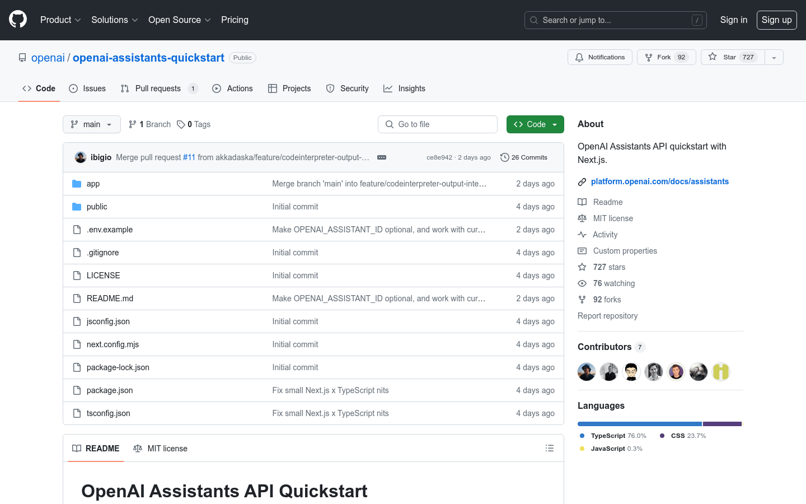Select the README tab below file list
The height and width of the screenshot is (504, 806).
pyautogui.click(x=96, y=449)
